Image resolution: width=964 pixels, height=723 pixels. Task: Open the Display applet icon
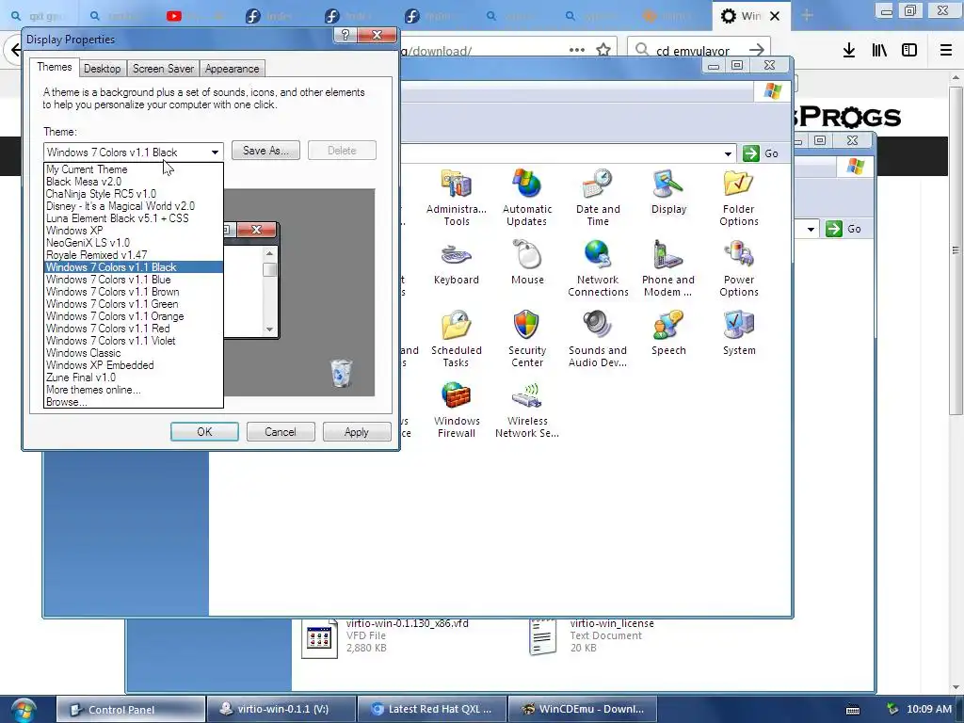click(668, 192)
